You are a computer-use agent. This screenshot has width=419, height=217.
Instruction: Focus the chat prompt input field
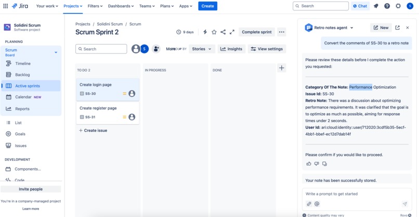pyautogui.click(x=357, y=194)
